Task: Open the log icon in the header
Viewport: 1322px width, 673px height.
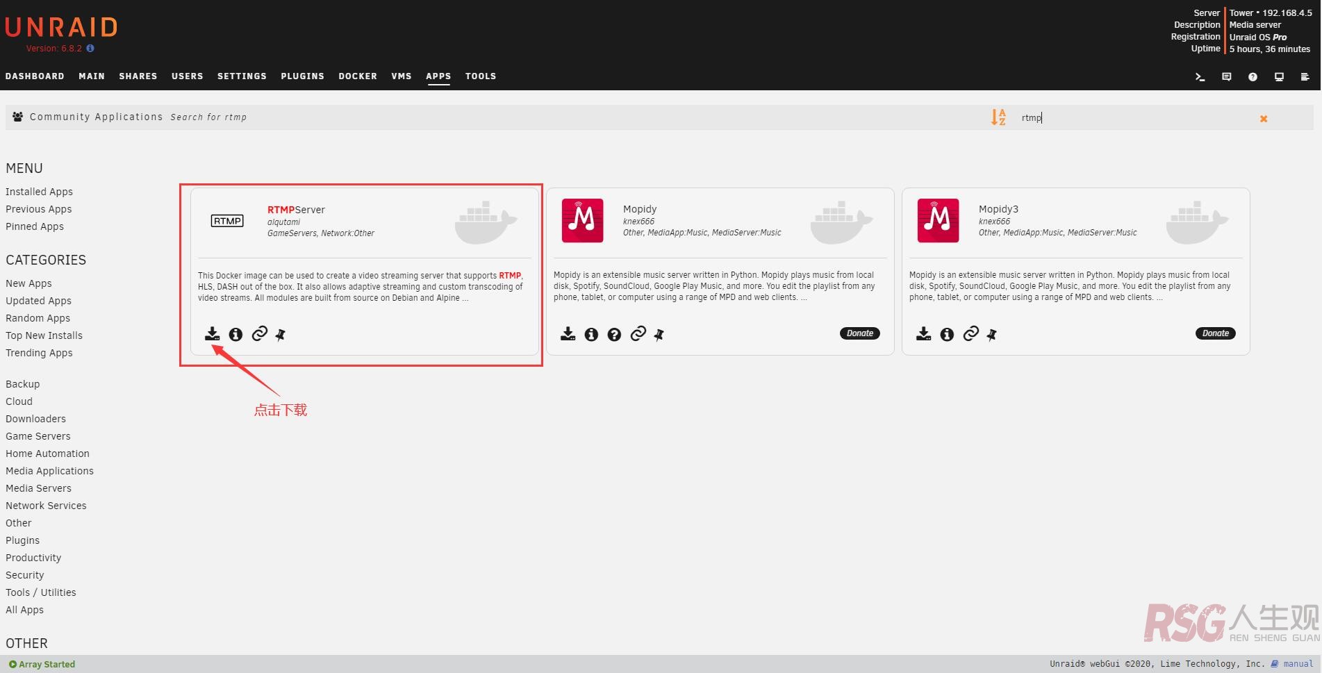Action: tap(1305, 77)
